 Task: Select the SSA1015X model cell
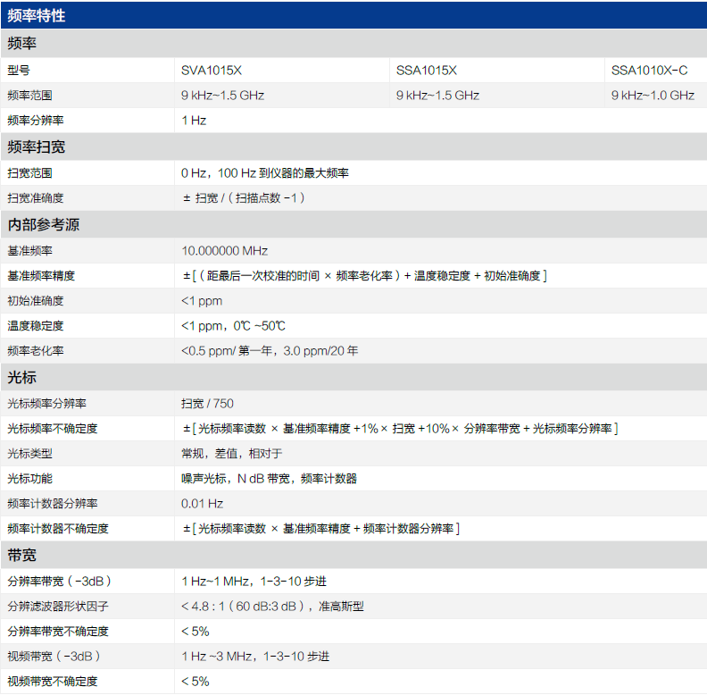coord(427,71)
